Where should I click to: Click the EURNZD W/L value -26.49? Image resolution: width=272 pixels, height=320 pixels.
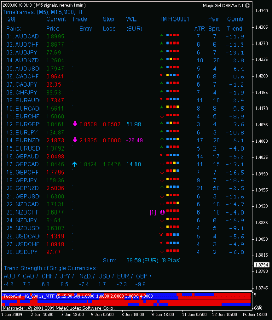click(134, 140)
